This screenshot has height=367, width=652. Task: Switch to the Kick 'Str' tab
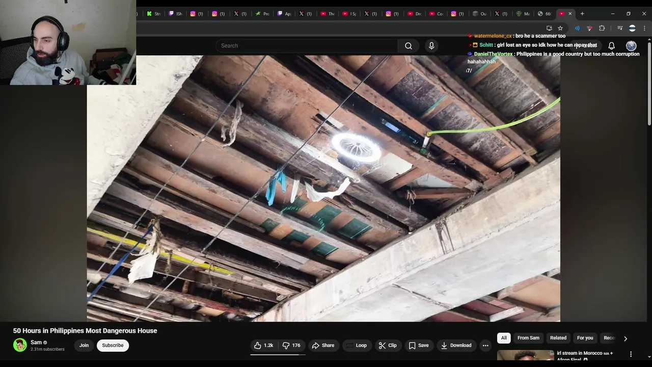153,14
